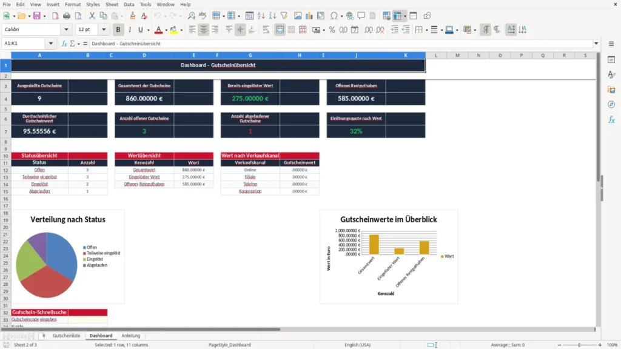Open the folder icon to load a file
The height and width of the screenshot is (349, 621).
(21, 16)
